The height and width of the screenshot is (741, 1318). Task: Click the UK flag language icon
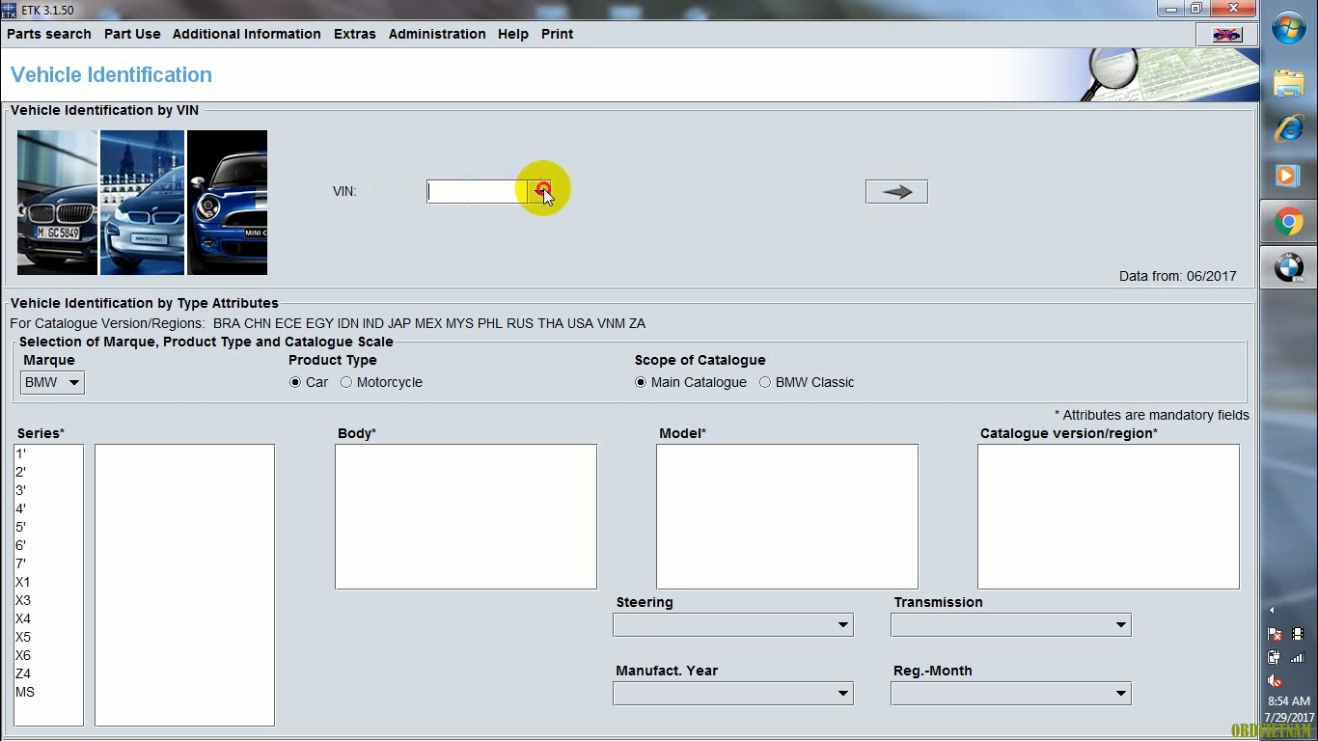click(1226, 35)
